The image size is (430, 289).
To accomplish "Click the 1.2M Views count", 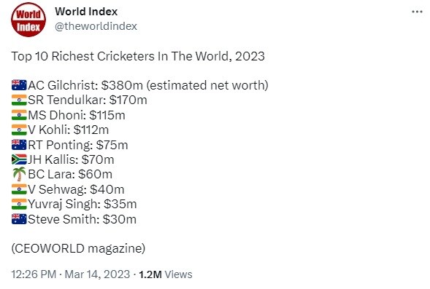I will (x=166, y=274).
